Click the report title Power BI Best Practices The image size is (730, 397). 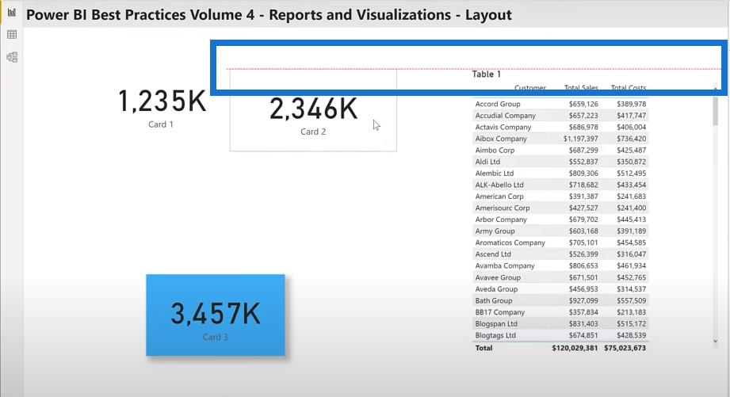tap(269, 15)
